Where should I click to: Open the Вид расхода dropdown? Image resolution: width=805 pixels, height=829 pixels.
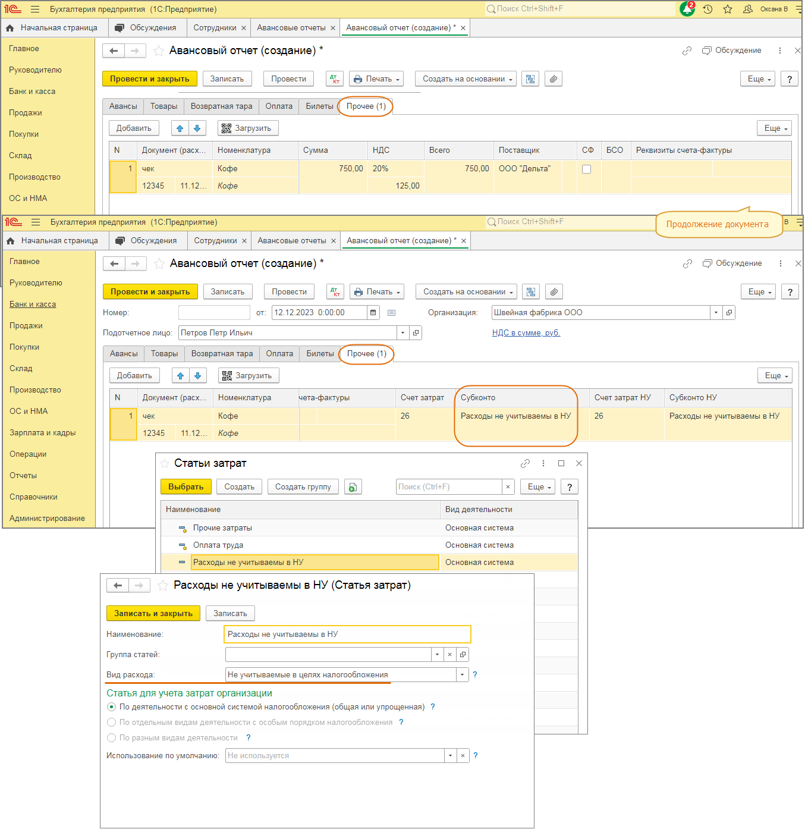(x=463, y=675)
